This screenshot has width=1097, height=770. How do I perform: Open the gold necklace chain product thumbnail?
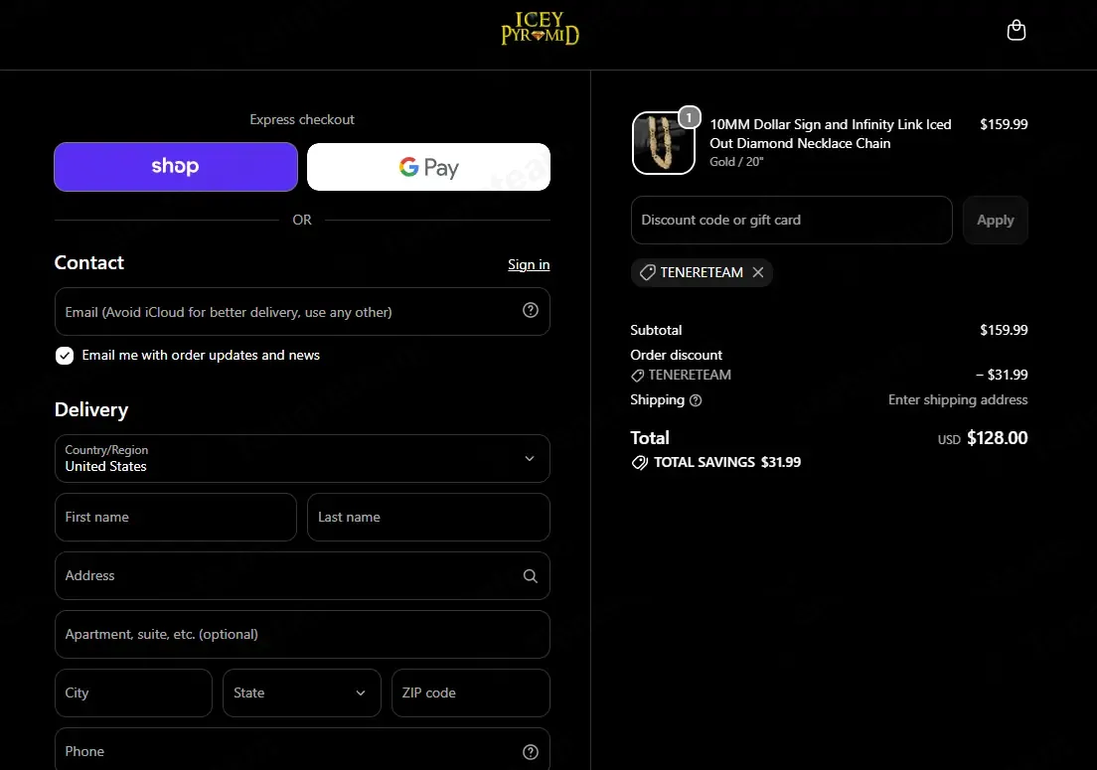663,143
